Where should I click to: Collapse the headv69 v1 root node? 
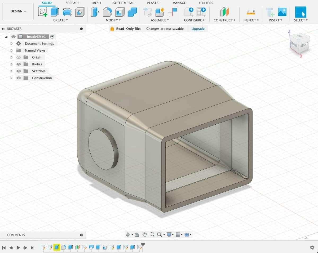click(x=6, y=37)
